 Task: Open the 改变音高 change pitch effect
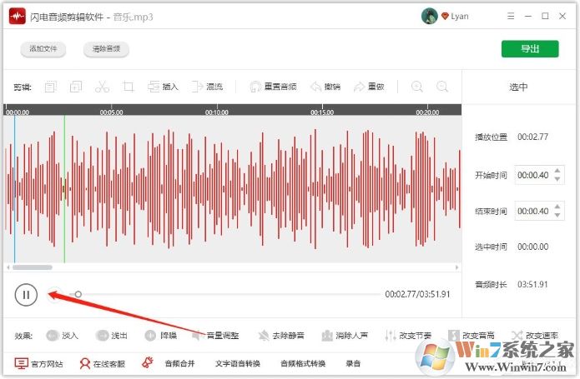click(x=472, y=336)
